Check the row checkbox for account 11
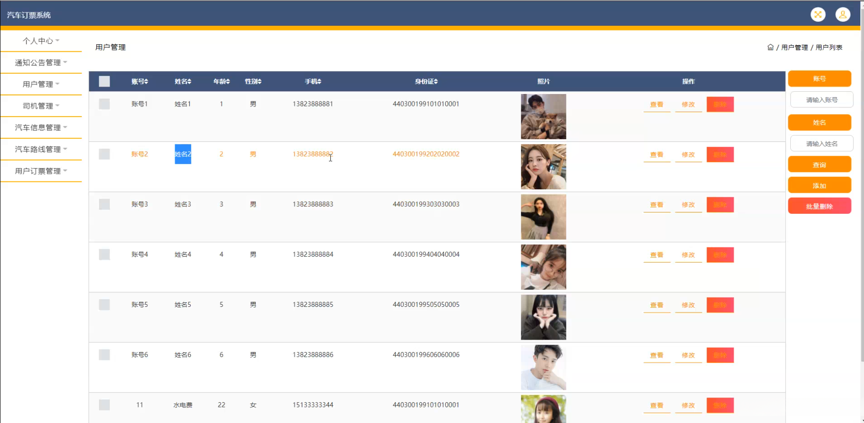The image size is (864, 423). click(x=105, y=405)
